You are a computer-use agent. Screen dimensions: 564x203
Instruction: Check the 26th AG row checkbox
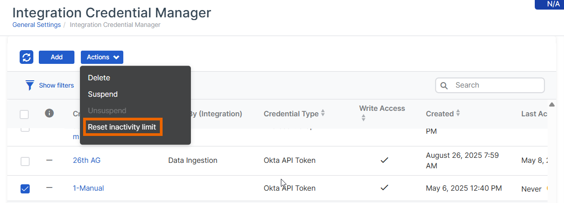25,161
